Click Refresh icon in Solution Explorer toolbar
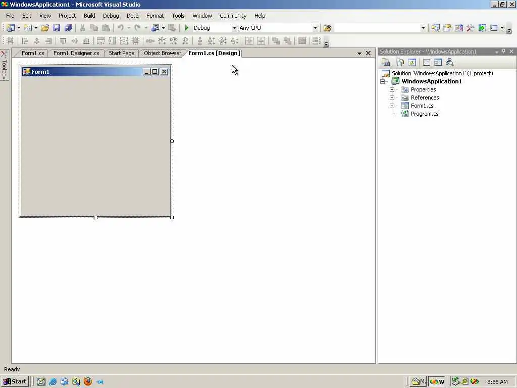 [412, 62]
